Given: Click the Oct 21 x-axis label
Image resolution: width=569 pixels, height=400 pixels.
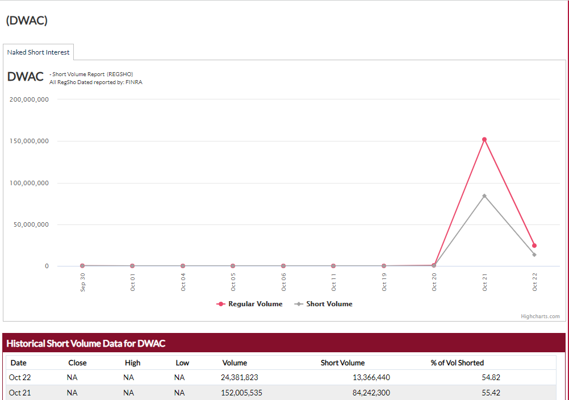Looking at the screenshot, I should pyautogui.click(x=484, y=282).
